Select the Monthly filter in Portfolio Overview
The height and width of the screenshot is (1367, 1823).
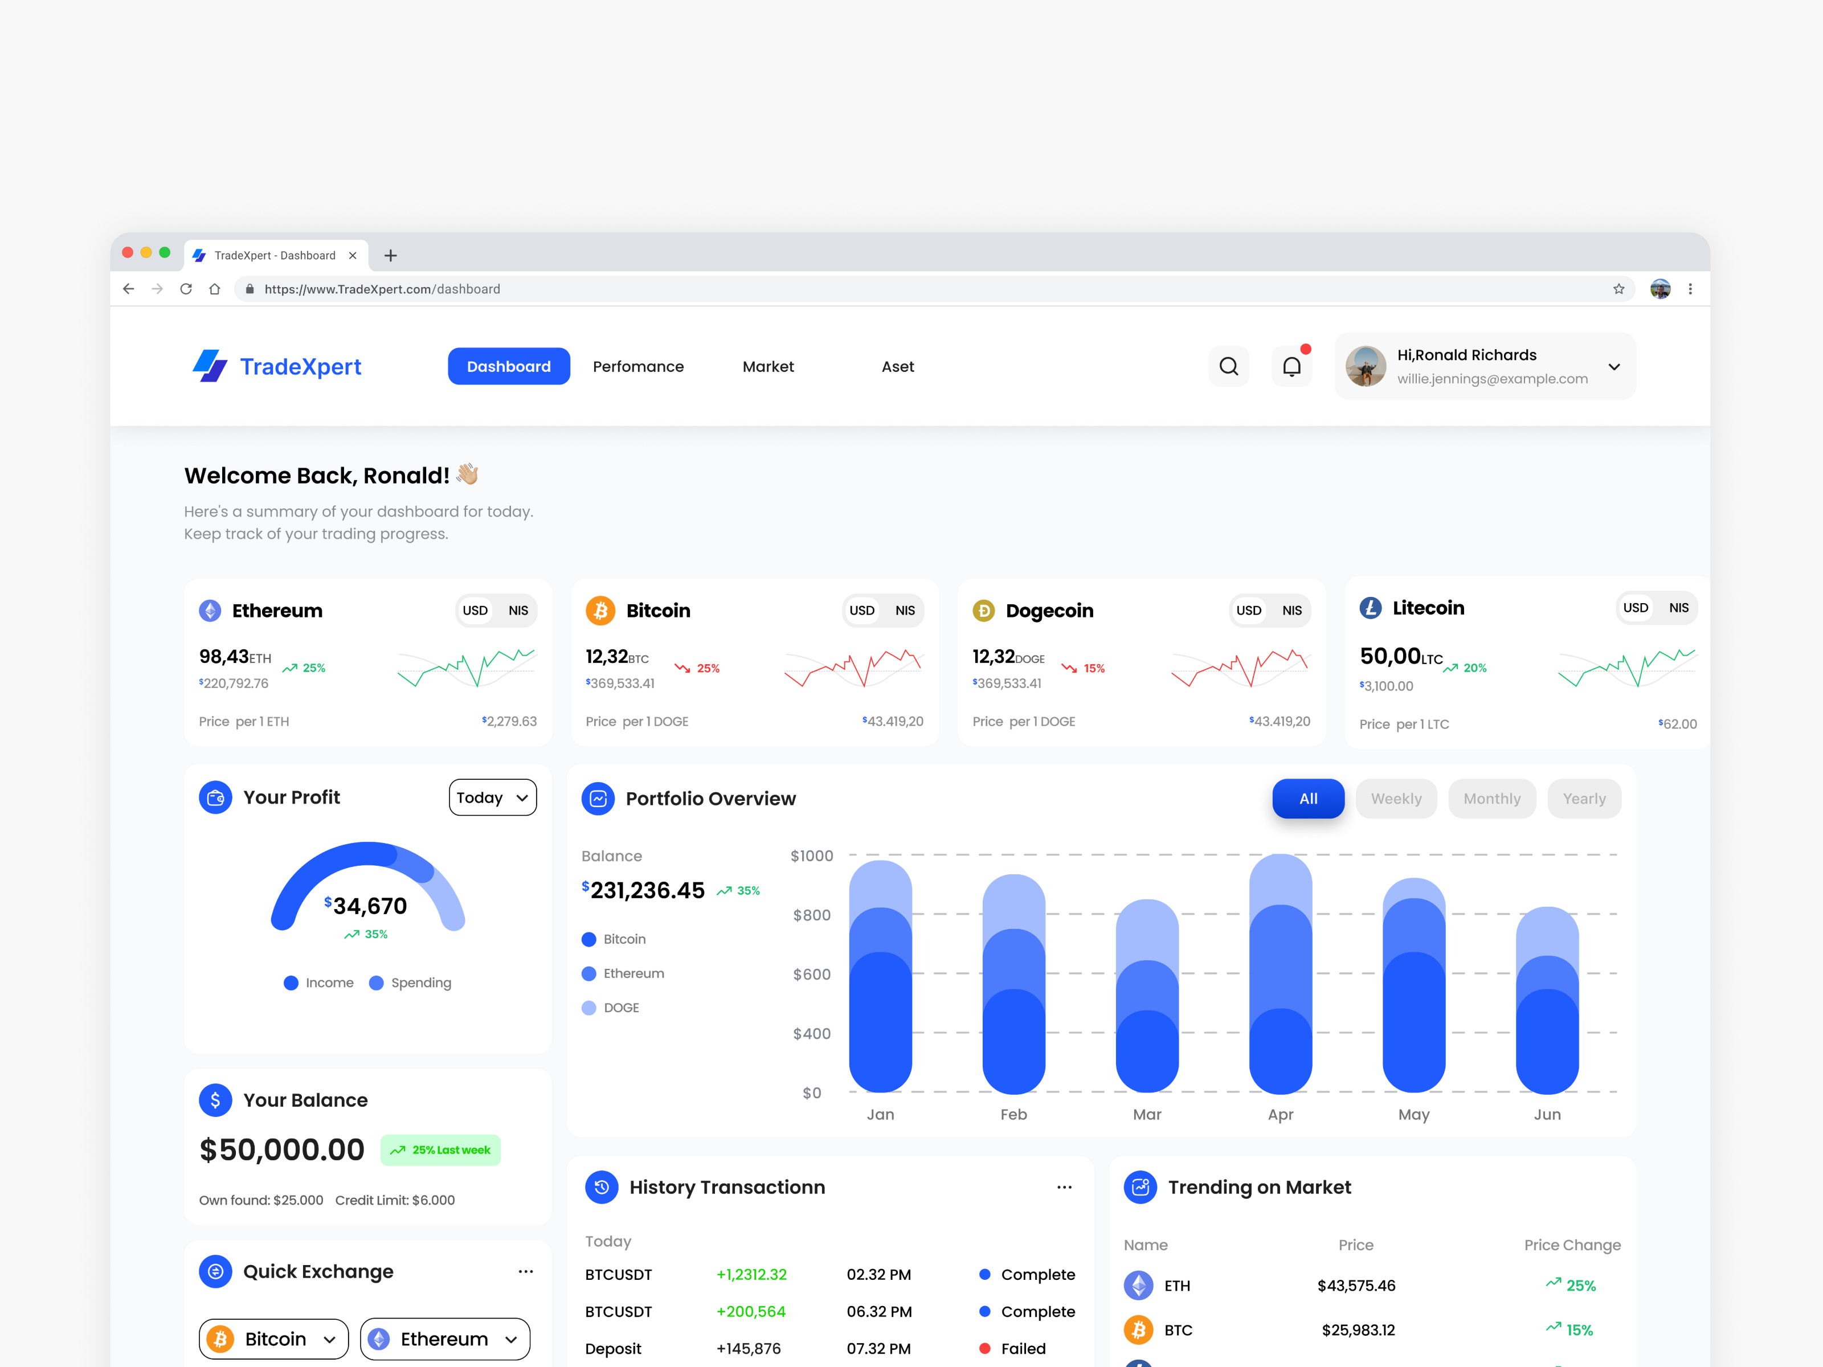(x=1491, y=797)
